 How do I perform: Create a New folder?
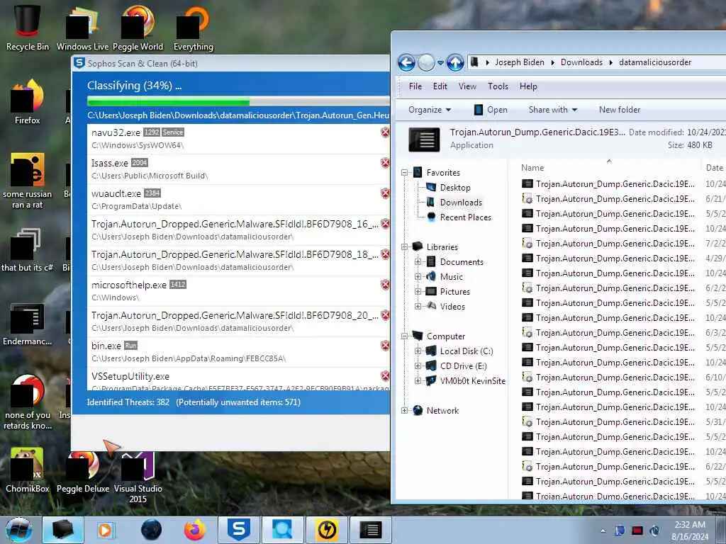pos(620,110)
